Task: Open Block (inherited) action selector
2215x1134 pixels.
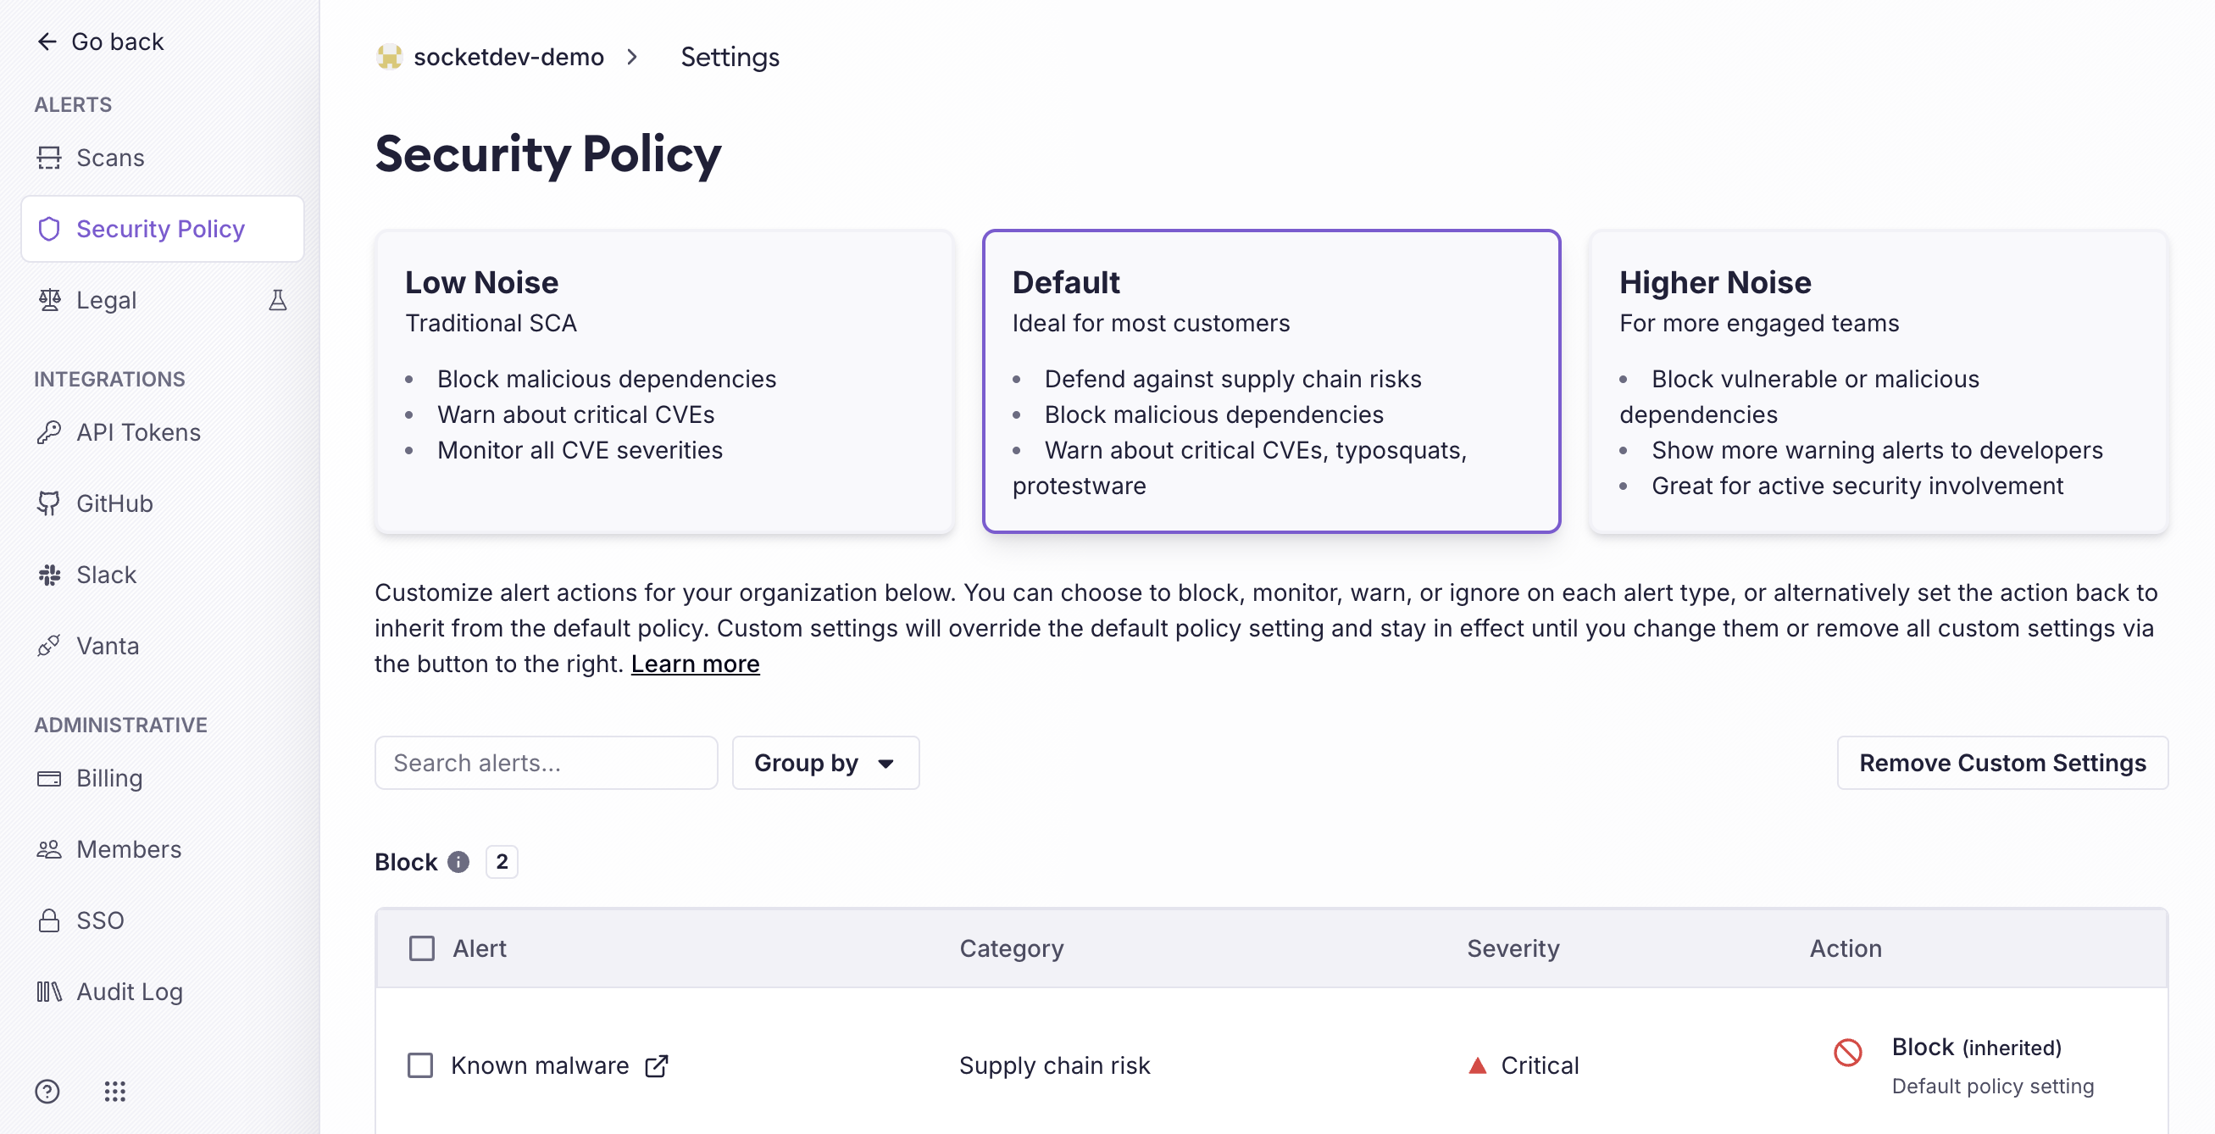Action: pyautogui.click(x=1976, y=1048)
